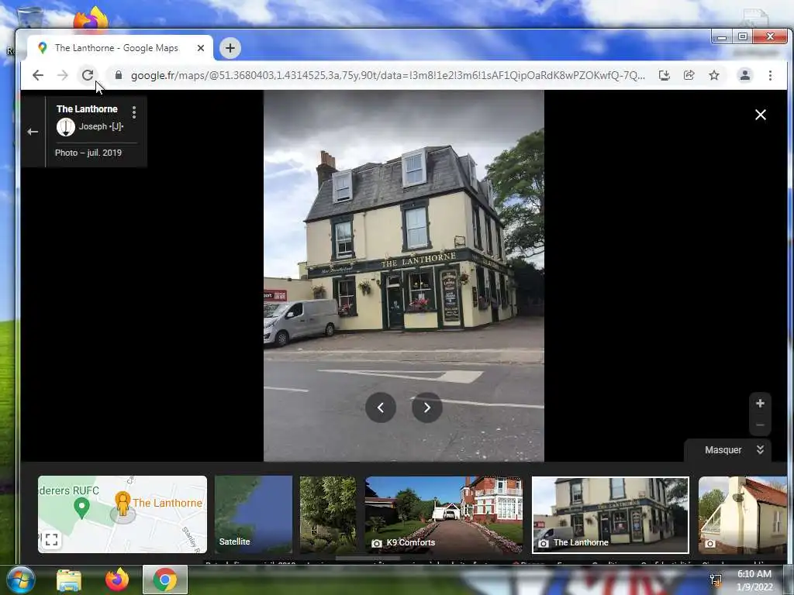Show the next photo

(427, 408)
